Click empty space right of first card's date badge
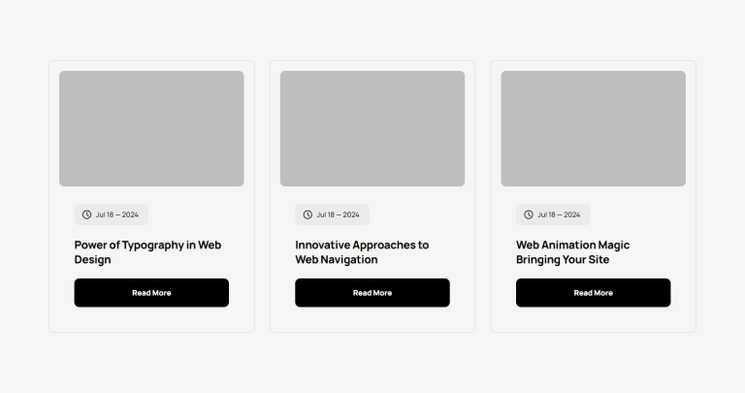745x393 pixels. (194, 214)
